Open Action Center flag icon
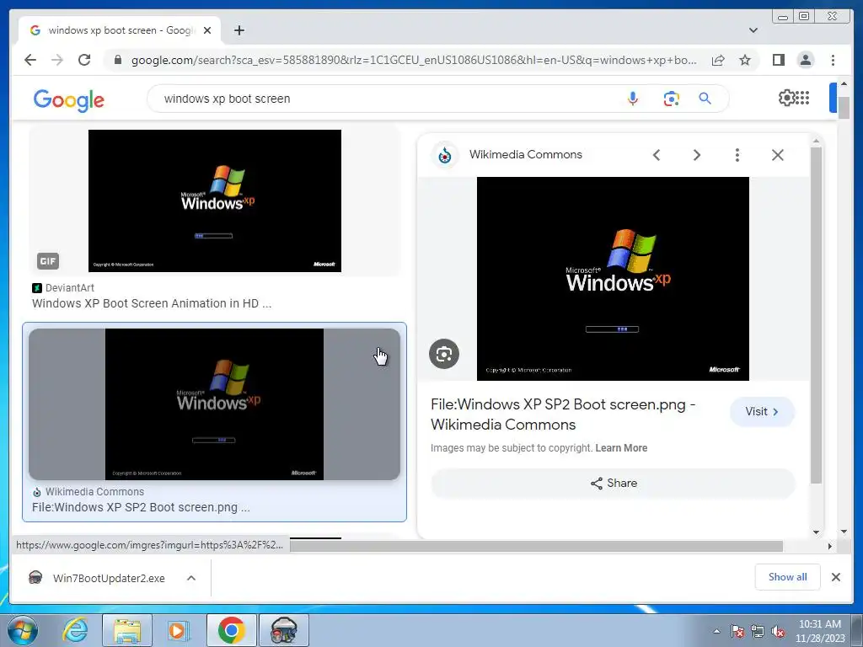 pyautogui.click(x=737, y=631)
